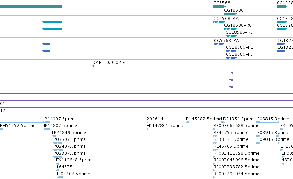The image size is (293, 179).
Task: Select the RH51552.5prime label
Action: [x=18, y=126]
